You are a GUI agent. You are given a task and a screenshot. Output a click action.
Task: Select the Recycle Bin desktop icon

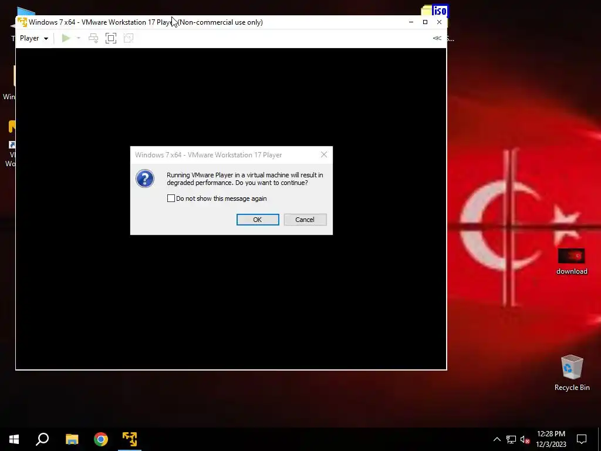click(572, 373)
